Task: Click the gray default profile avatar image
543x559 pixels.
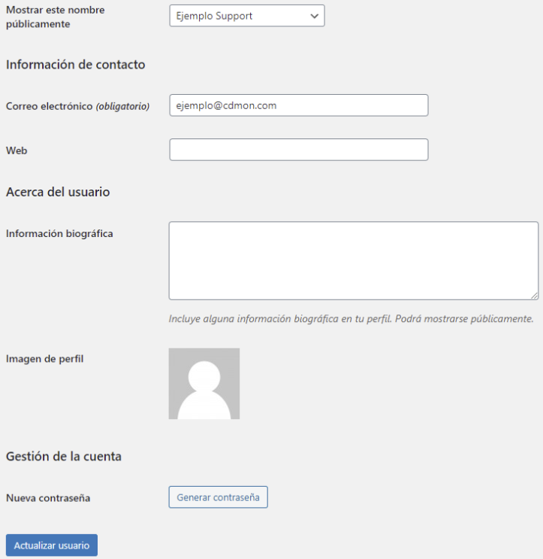Action: [204, 384]
